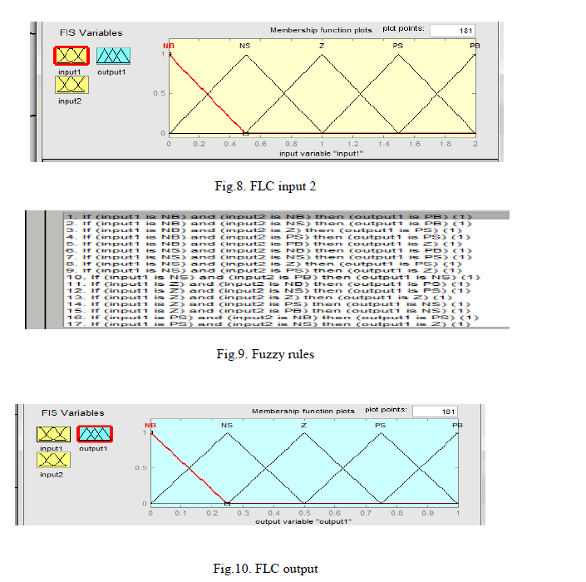Viewport: 586px width, 582px height.
Task: Select NS membership function in yellow input1 plot
Action: tap(244, 45)
